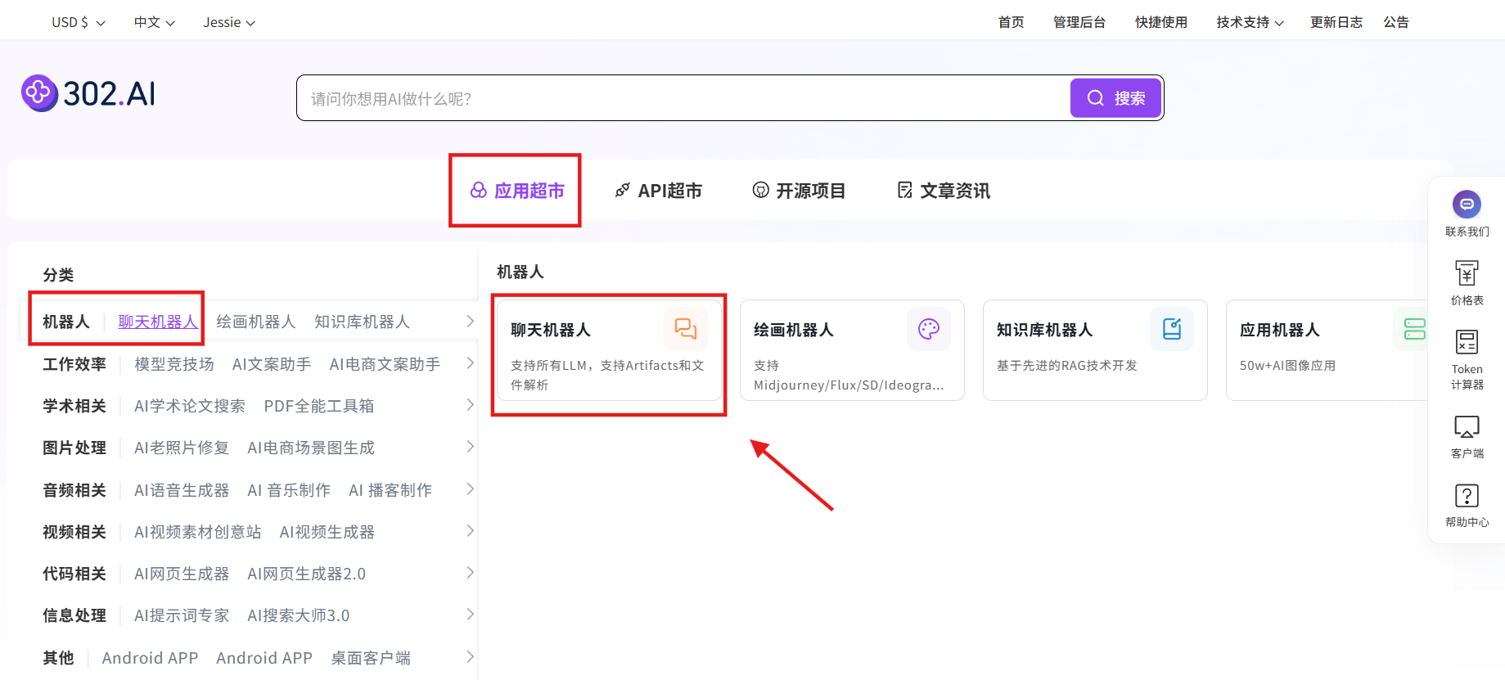The image size is (1505, 680).
Task: Open 更新日志 in top navigation
Action: point(1336,22)
